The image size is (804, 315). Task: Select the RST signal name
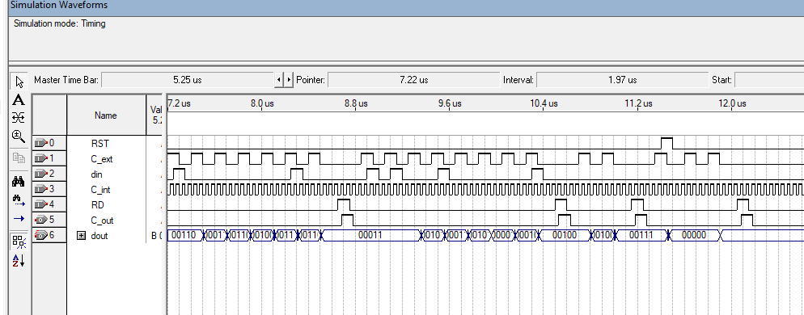point(100,144)
